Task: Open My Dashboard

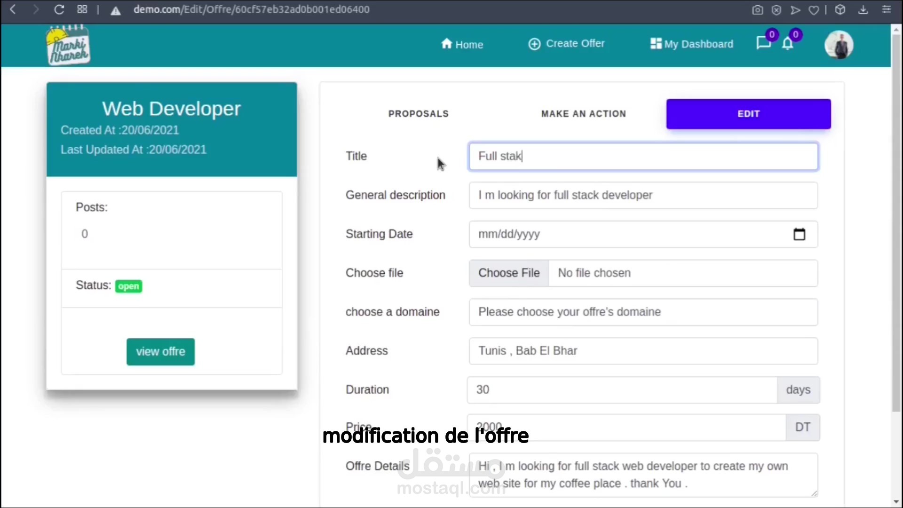Action: pos(691,44)
